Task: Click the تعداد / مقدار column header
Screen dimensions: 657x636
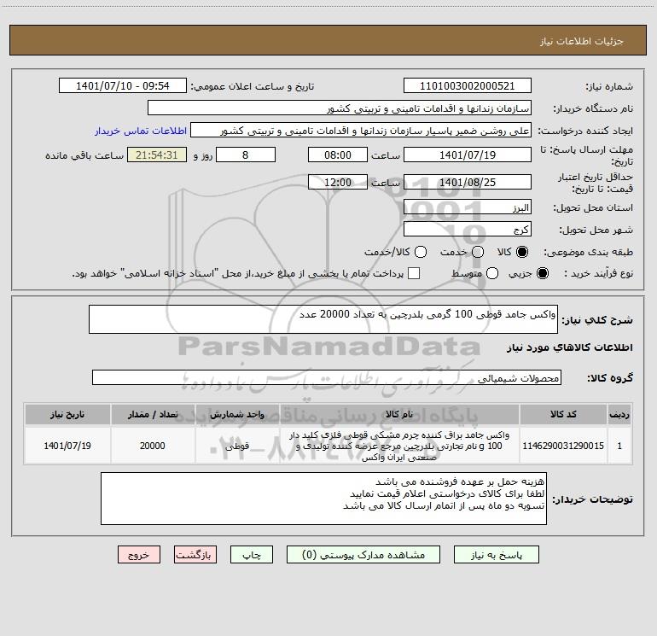Action: (x=153, y=414)
